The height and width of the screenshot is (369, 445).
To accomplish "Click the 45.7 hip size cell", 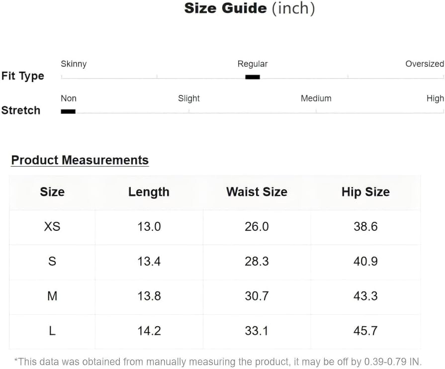I will [365, 331].
